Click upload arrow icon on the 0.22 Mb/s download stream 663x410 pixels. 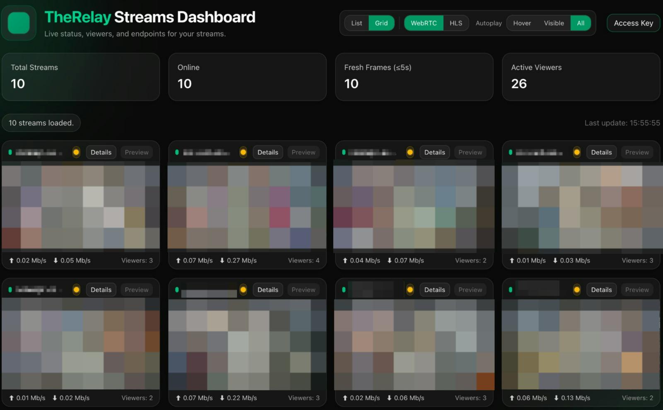point(178,398)
